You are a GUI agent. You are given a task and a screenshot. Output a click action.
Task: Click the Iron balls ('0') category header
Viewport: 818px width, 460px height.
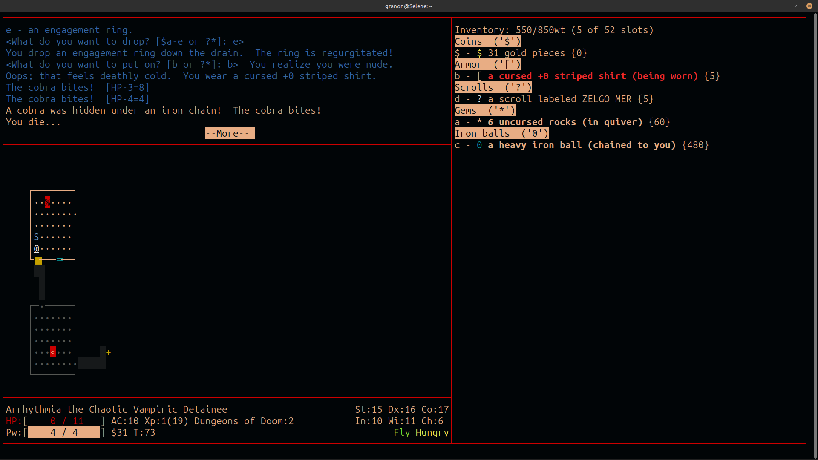(501, 133)
